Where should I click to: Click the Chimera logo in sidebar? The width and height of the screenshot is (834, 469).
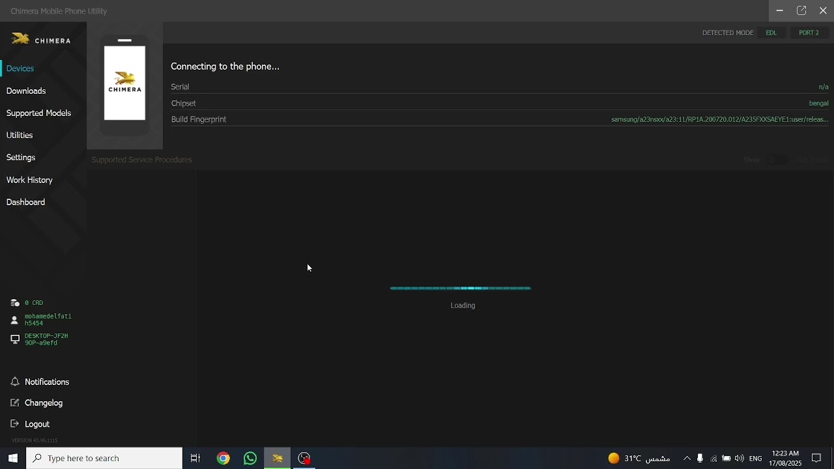(x=41, y=40)
